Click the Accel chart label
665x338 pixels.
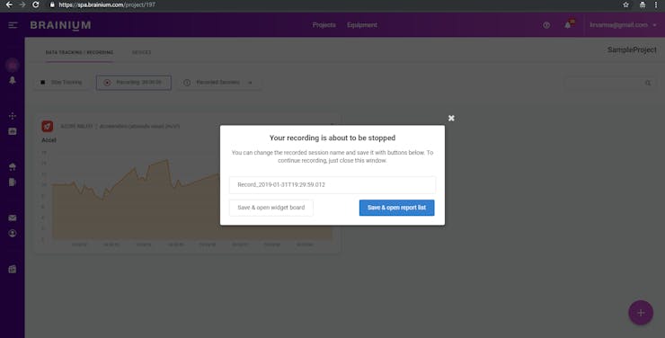click(x=49, y=140)
